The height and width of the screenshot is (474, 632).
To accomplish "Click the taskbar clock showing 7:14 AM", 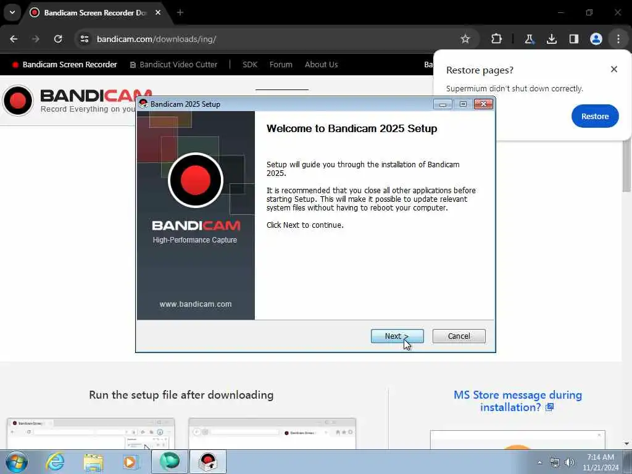I will point(601,462).
